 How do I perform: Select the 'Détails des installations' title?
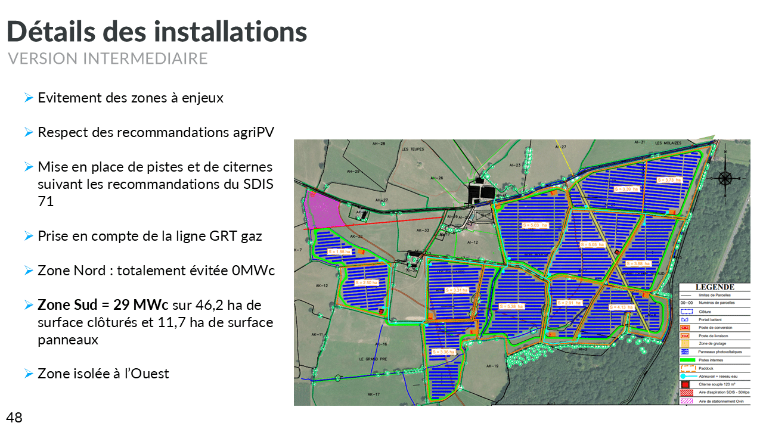[157, 31]
